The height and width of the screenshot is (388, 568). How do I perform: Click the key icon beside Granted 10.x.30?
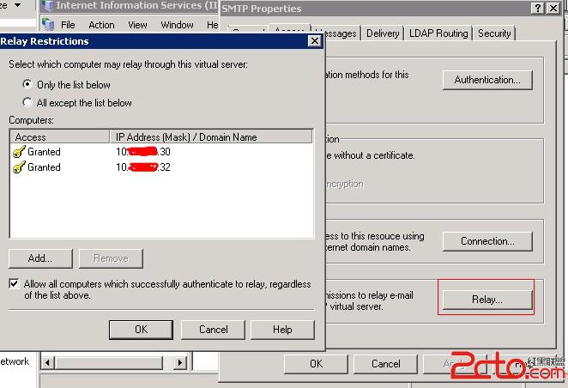pos(19,152)
